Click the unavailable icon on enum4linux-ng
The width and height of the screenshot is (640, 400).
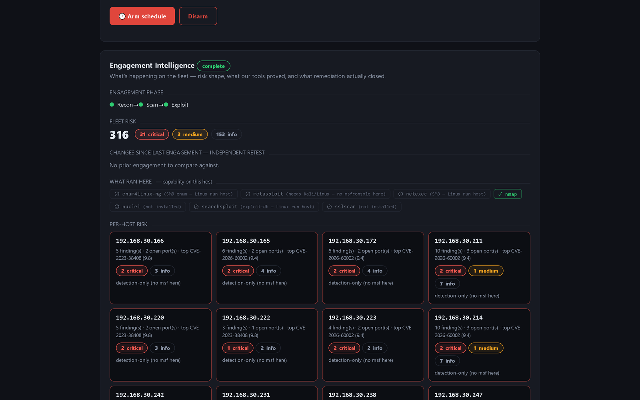tap(117, 194)
